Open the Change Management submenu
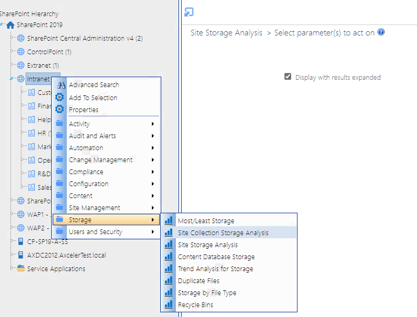 (106, 160)
